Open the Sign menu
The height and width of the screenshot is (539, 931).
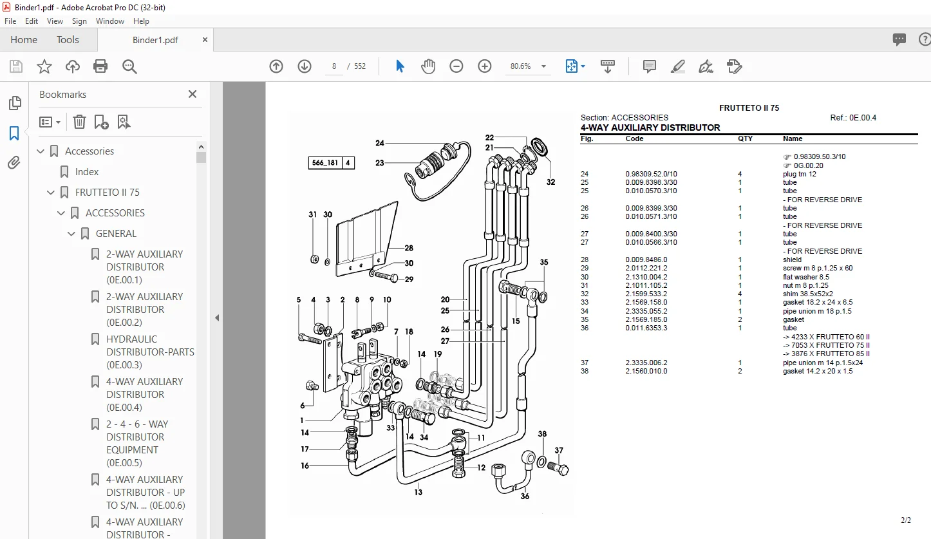pyautogui.click(x=79, y=21)
